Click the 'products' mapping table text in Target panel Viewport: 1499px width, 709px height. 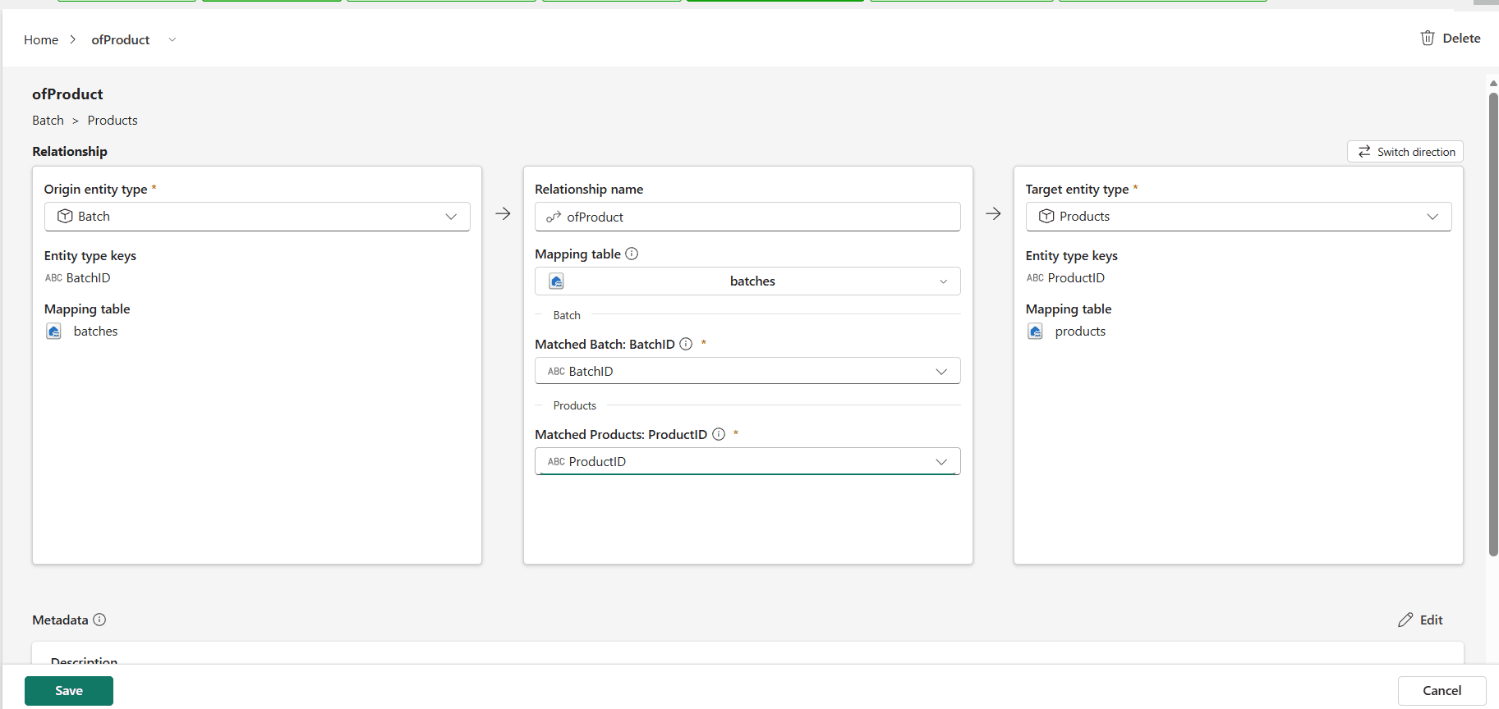1080,332
